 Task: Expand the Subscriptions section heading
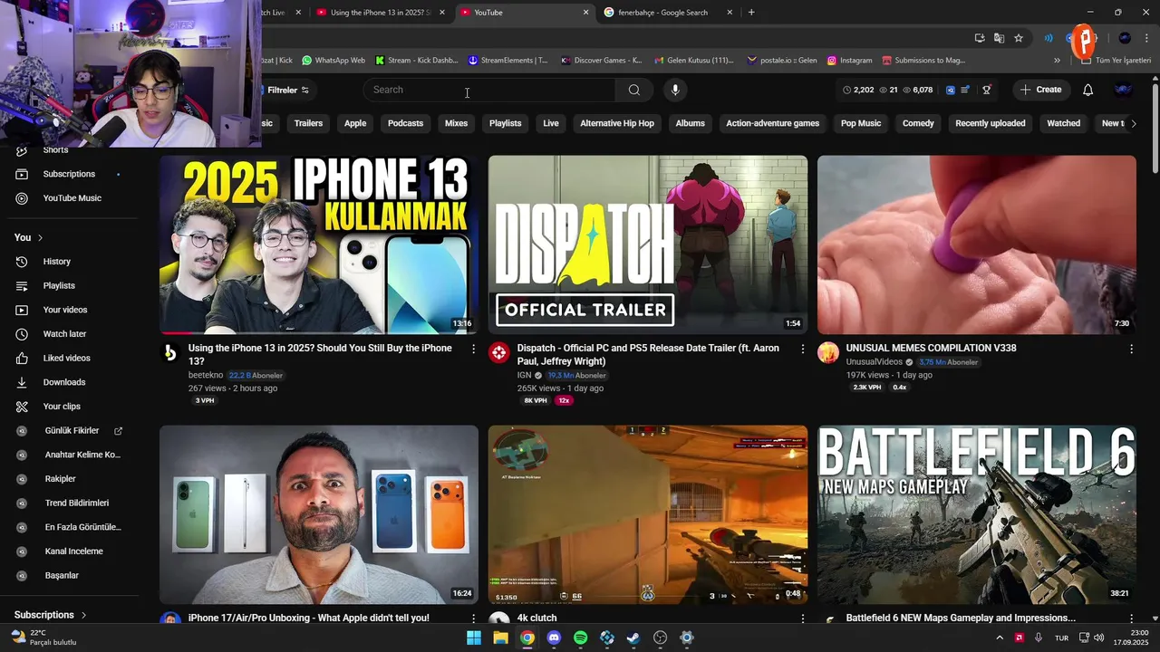click(51, 615)
